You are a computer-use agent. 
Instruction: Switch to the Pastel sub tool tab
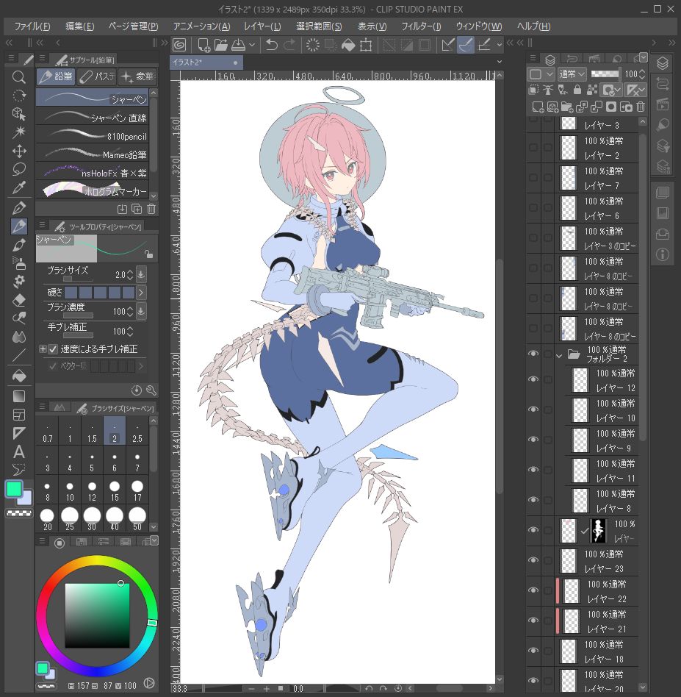click(97, 77)
